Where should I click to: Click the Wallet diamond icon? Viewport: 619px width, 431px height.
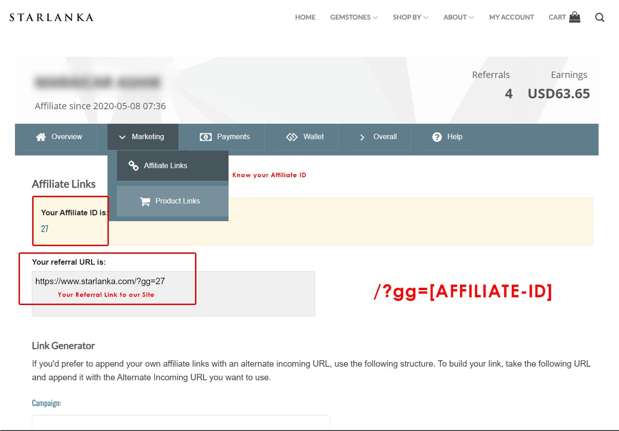tap(292, 137)
